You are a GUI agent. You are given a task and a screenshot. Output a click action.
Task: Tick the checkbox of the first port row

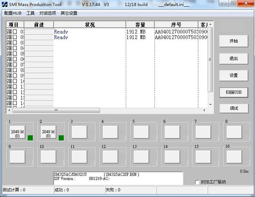15,32
